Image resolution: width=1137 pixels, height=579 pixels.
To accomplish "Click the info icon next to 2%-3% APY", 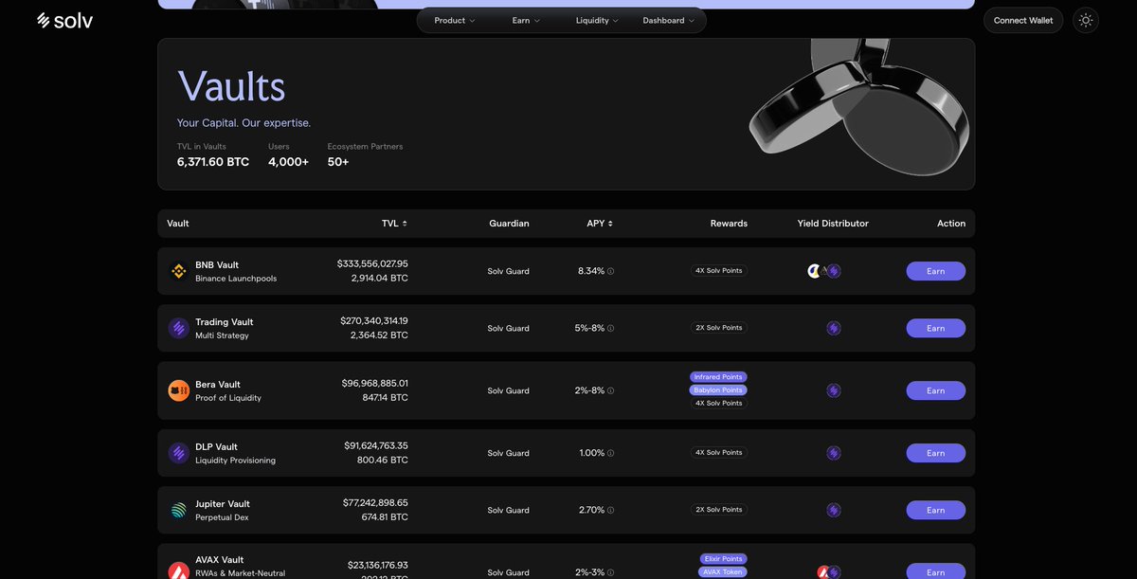I will point(610,572).
